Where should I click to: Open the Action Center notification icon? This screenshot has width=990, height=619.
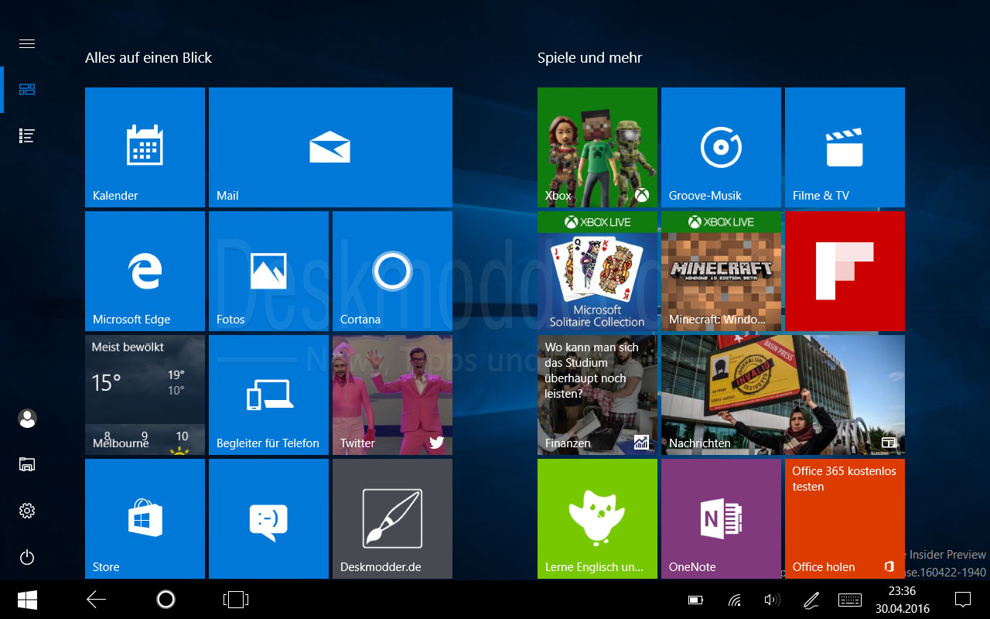(x=963, y=600)
